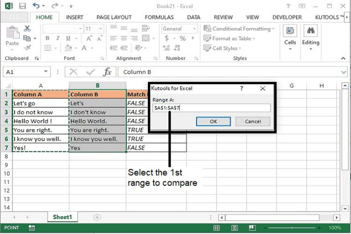Switch to the FORMULAS tab
The width and height of the screenshot is (351, 234).
[x=159, y=17]
